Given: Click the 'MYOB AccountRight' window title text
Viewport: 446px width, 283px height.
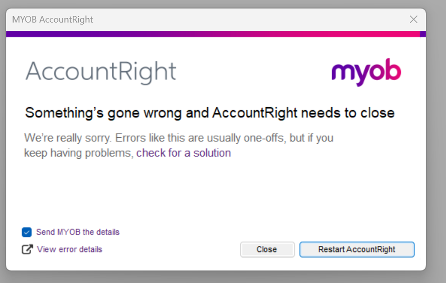Looking at the screenshot, I should point(53,20).
